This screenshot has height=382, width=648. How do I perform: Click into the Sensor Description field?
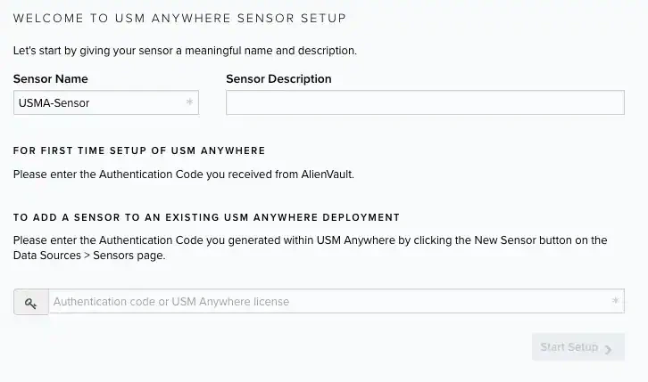tap(424, 103)
